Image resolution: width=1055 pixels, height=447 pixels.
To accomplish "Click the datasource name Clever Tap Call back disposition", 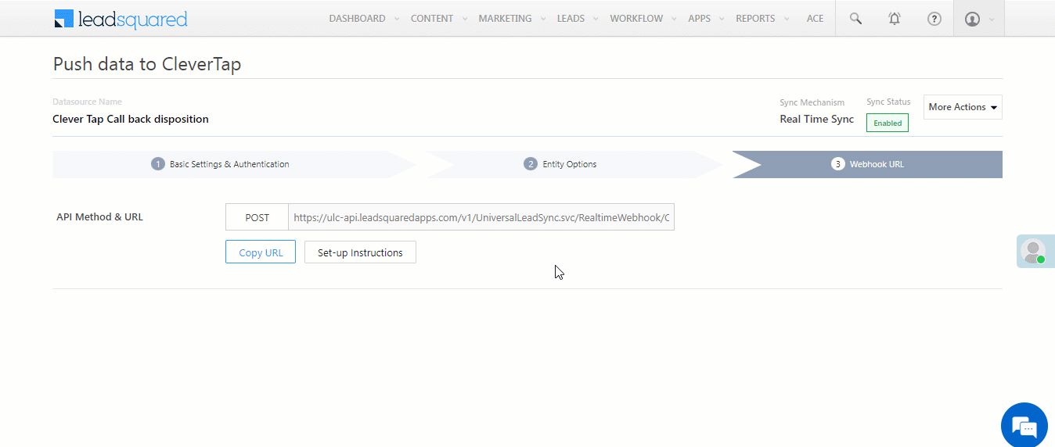I will 131,120.
